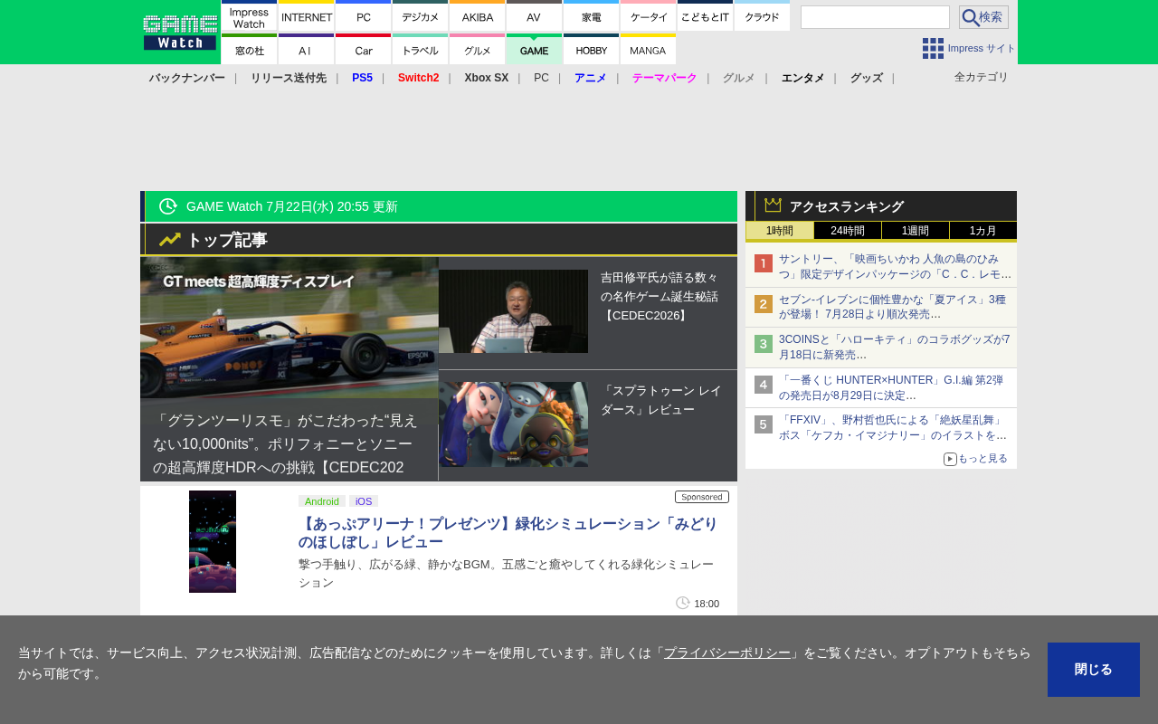Open the みどりのほしぼし review headline
Image resolution: width=1158 pixels, height=724 pixels.
(508, 533)
